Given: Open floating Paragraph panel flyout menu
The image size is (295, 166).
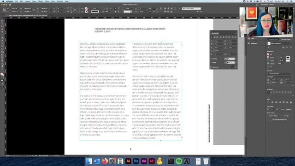Looking at the screenshot, I should [236, 34].
